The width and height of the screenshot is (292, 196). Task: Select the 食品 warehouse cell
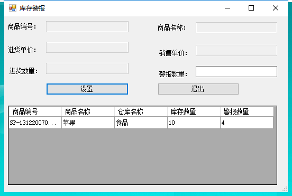tap(141, 123)
